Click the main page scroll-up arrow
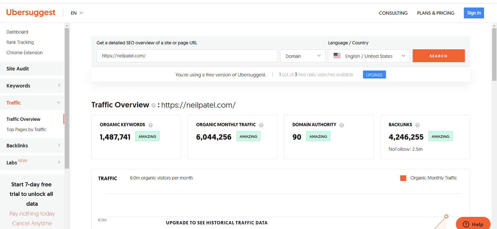The image size is (497, 229). pos(494,25)
